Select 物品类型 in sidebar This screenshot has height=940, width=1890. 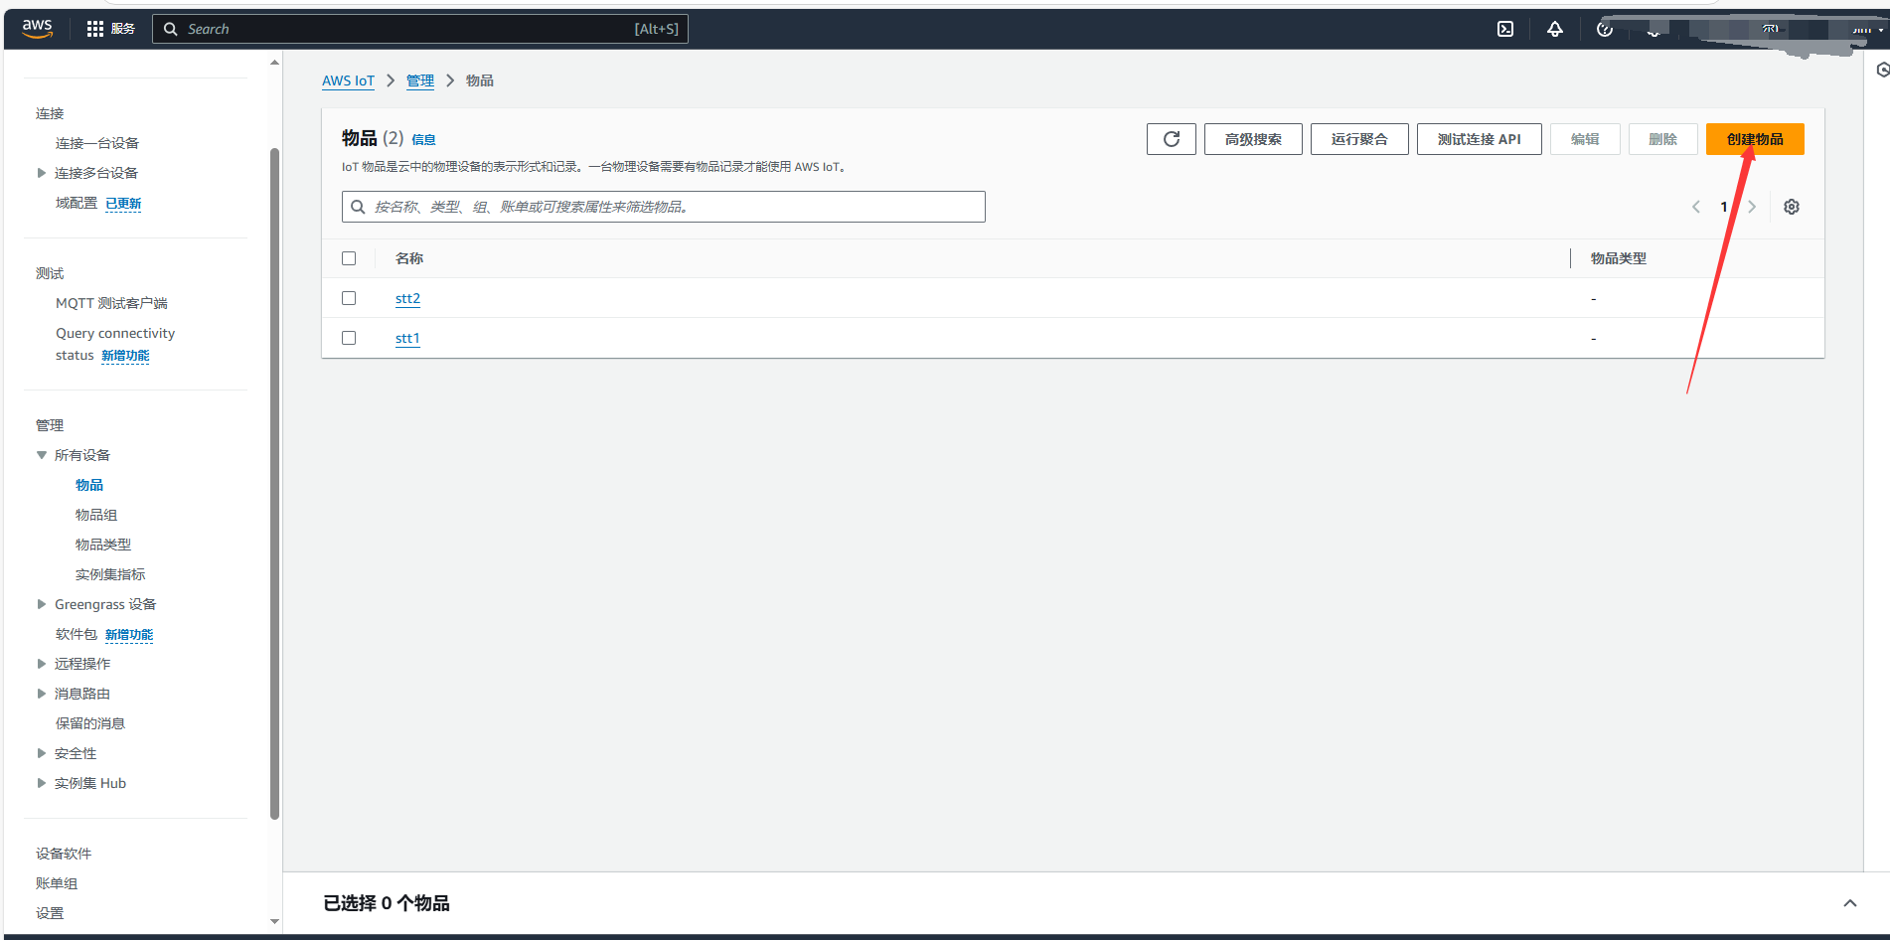coord(103,545)
